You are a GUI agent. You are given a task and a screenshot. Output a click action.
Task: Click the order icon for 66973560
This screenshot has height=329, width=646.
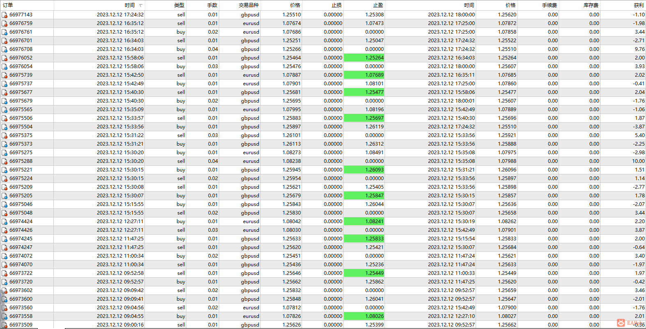5,308
